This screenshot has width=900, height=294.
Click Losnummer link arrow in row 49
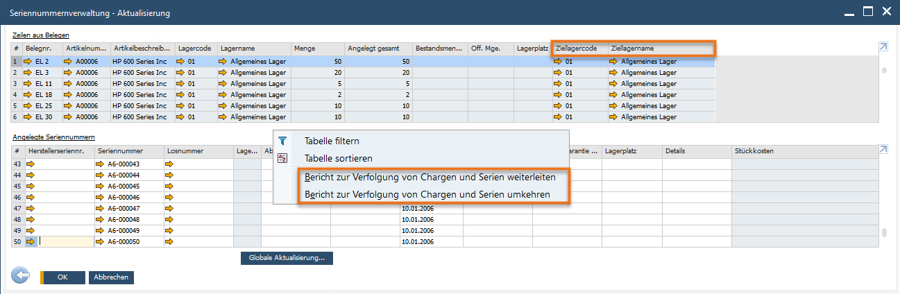pyautogui.click(x=169, y=231)
